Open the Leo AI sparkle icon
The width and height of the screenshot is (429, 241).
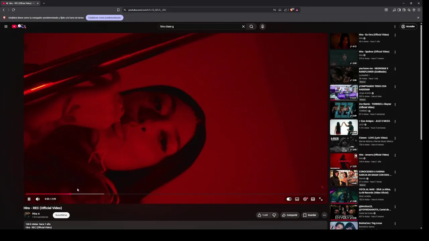click(409, 10)
